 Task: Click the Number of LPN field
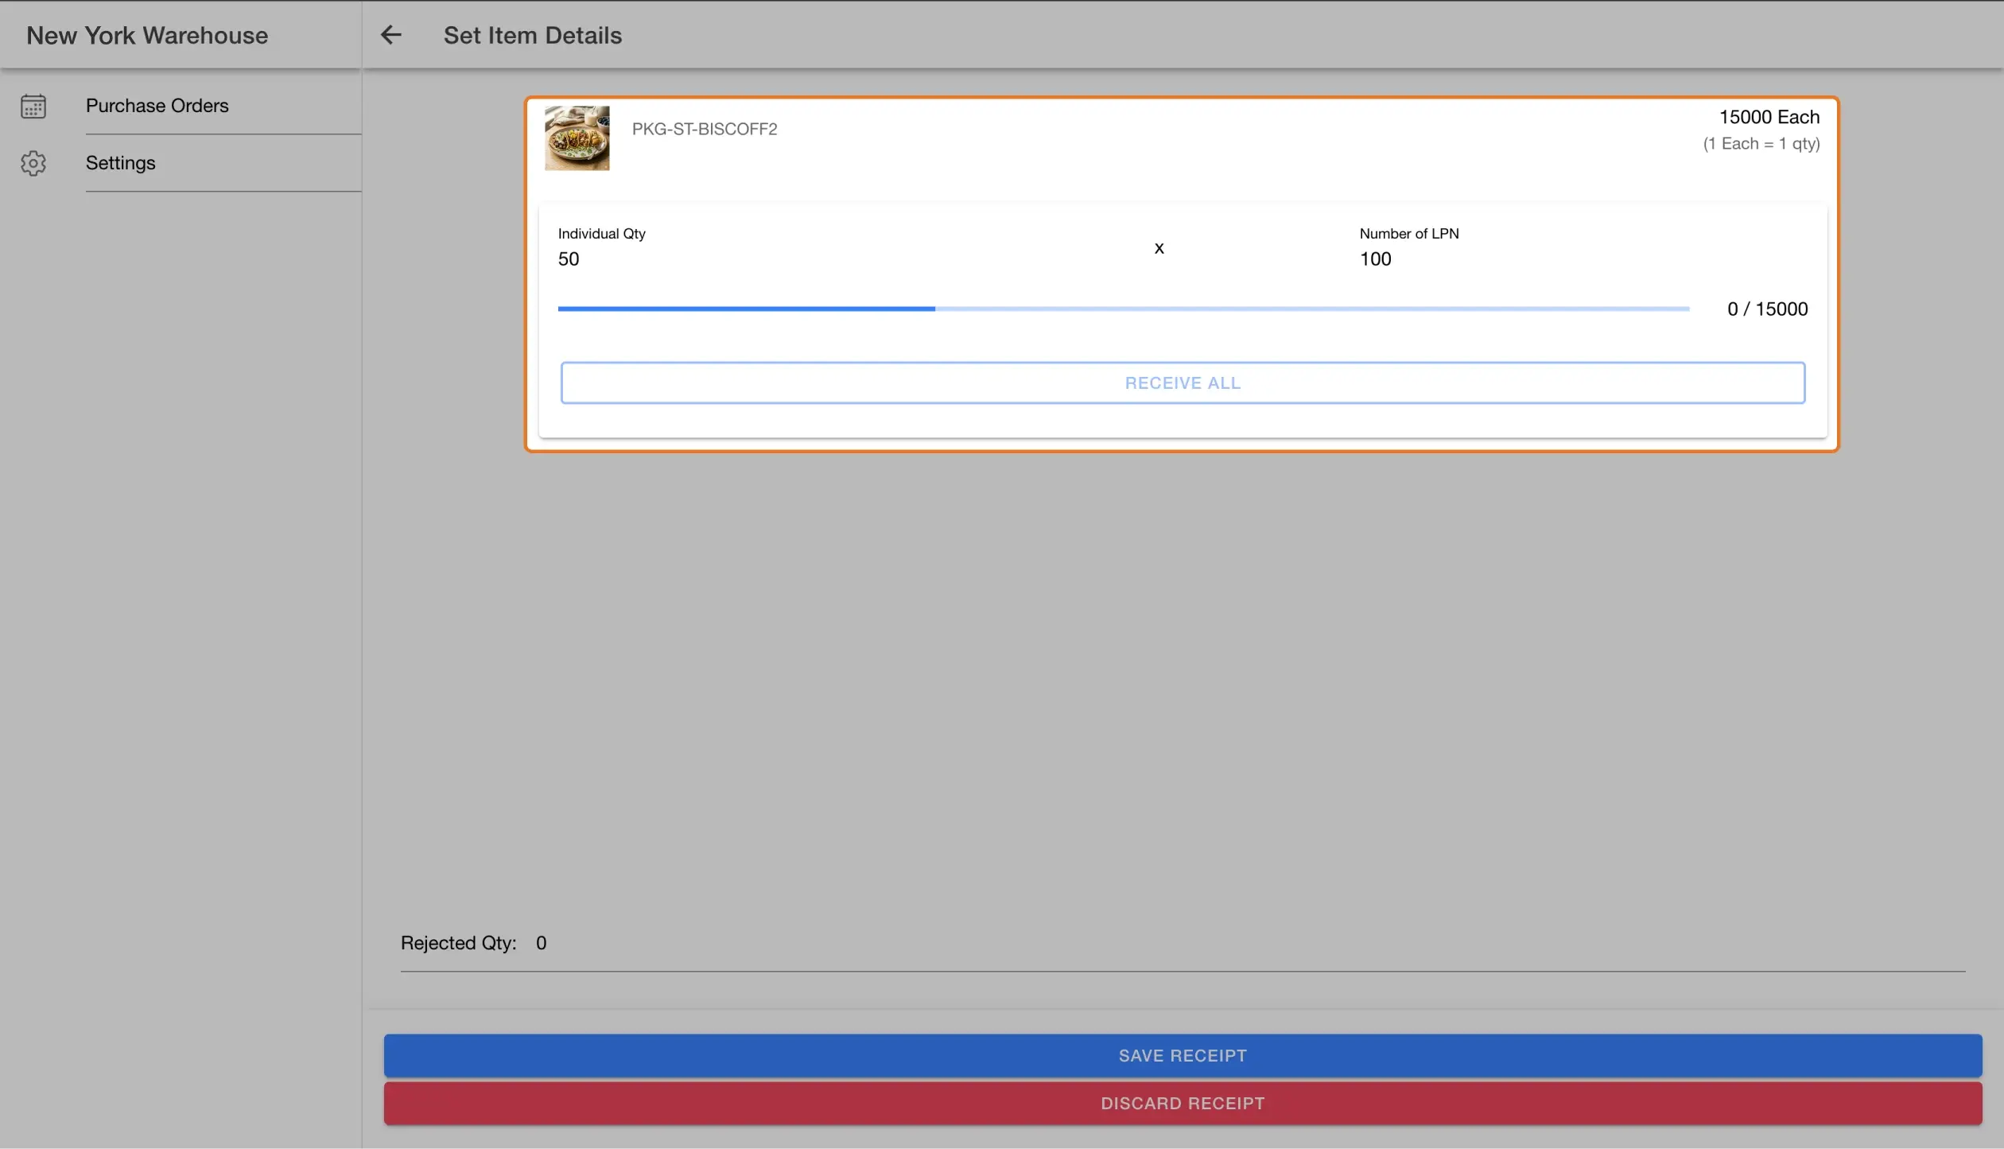(1583, 248)
